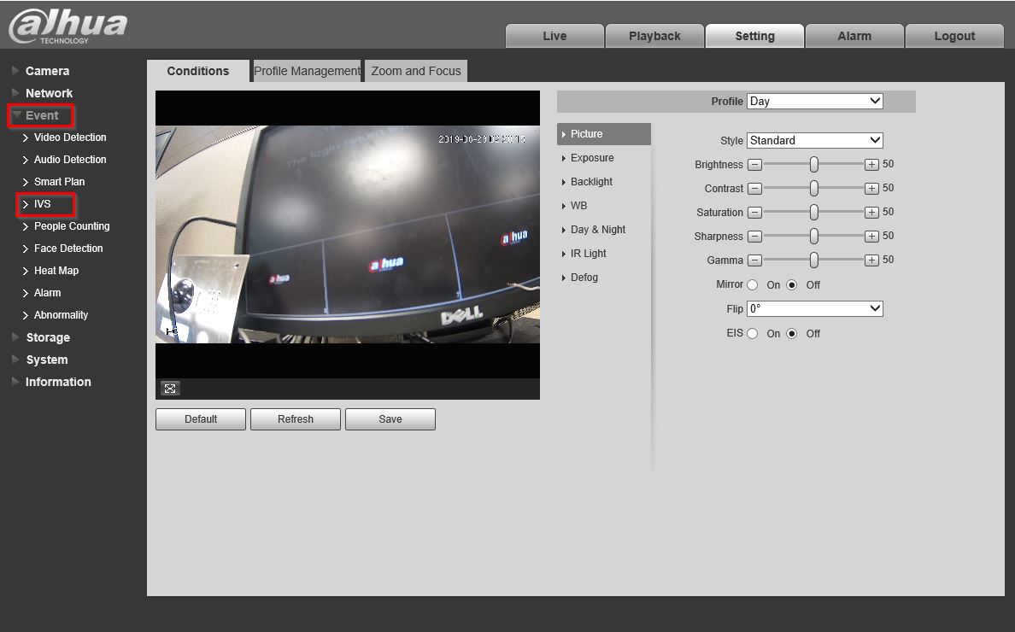Increase Saturation with the plus icon
The width and height of the screenshot is (1015, 632).
[x=871, y=213]
